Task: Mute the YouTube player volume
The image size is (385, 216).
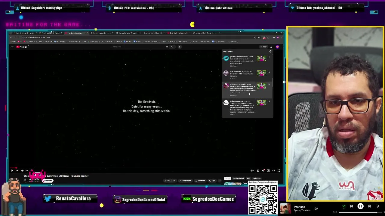Action: coord(22,170)
